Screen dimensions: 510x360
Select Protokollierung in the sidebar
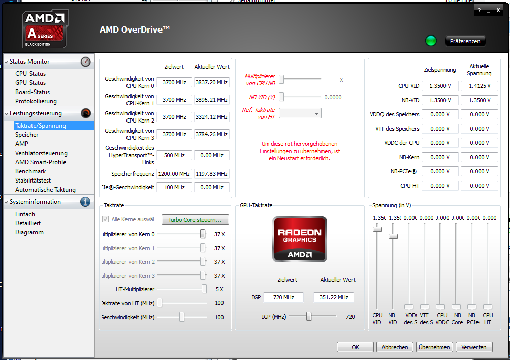point(36,101)
